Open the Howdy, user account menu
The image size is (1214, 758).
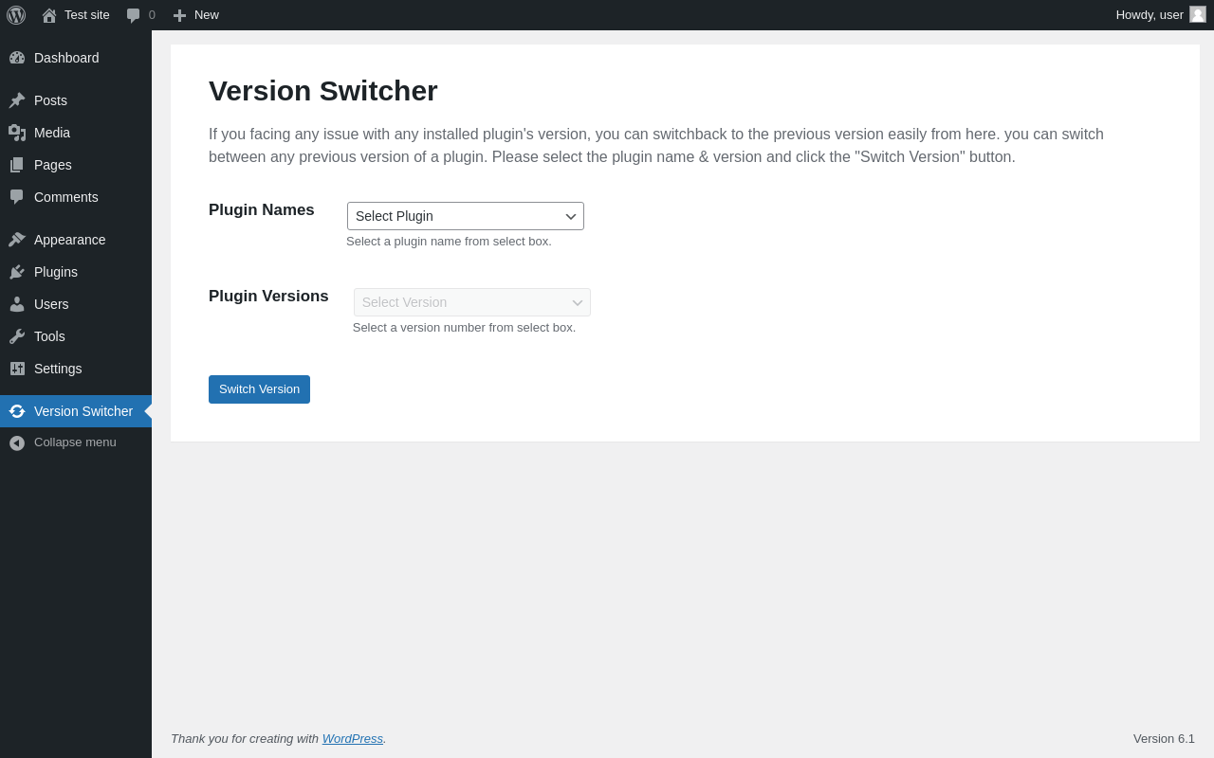1161,15
